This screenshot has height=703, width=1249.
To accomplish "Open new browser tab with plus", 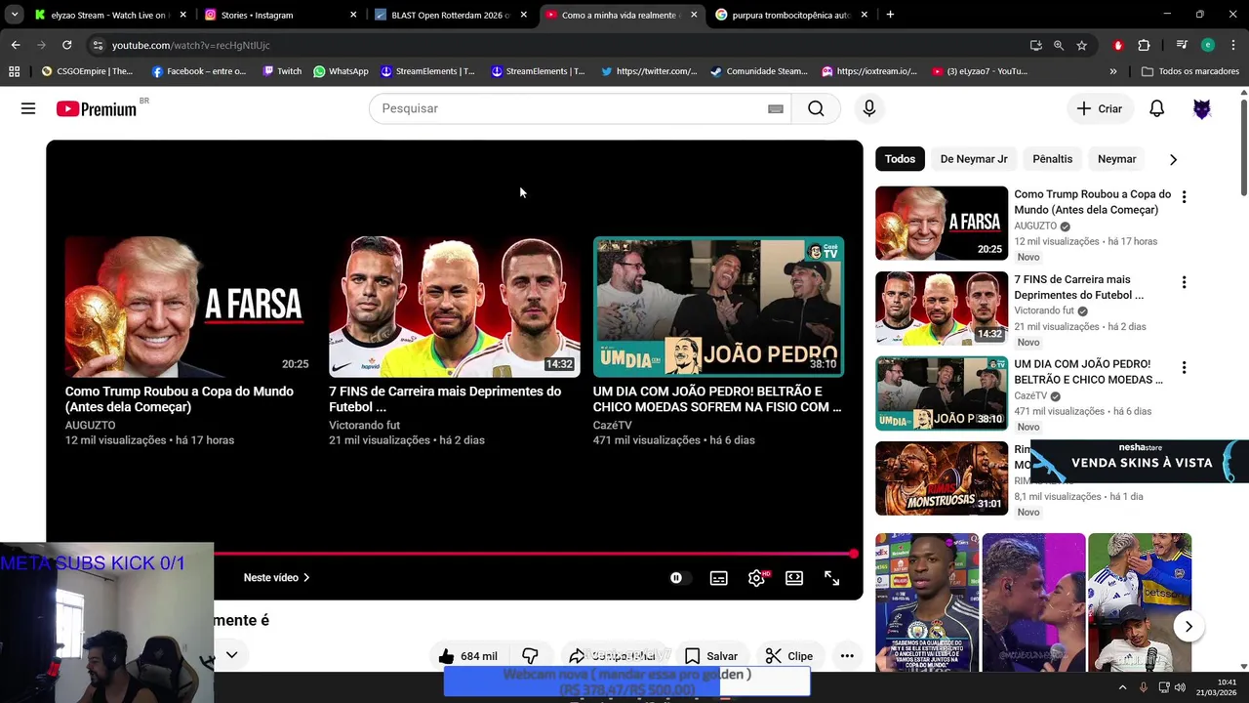I will coord(890,15).
